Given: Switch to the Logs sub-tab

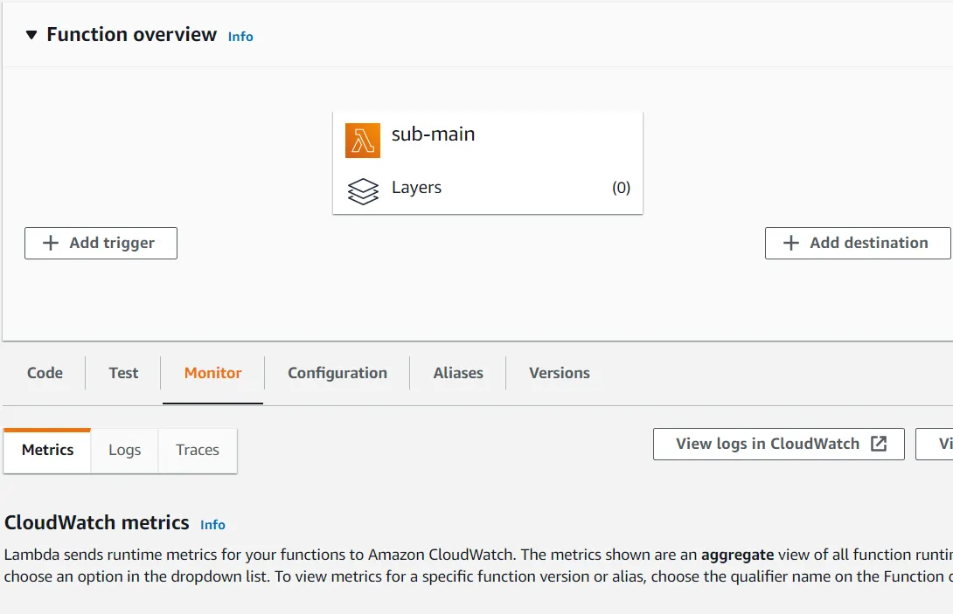Looking at the screenshot, I should point(124,450).
